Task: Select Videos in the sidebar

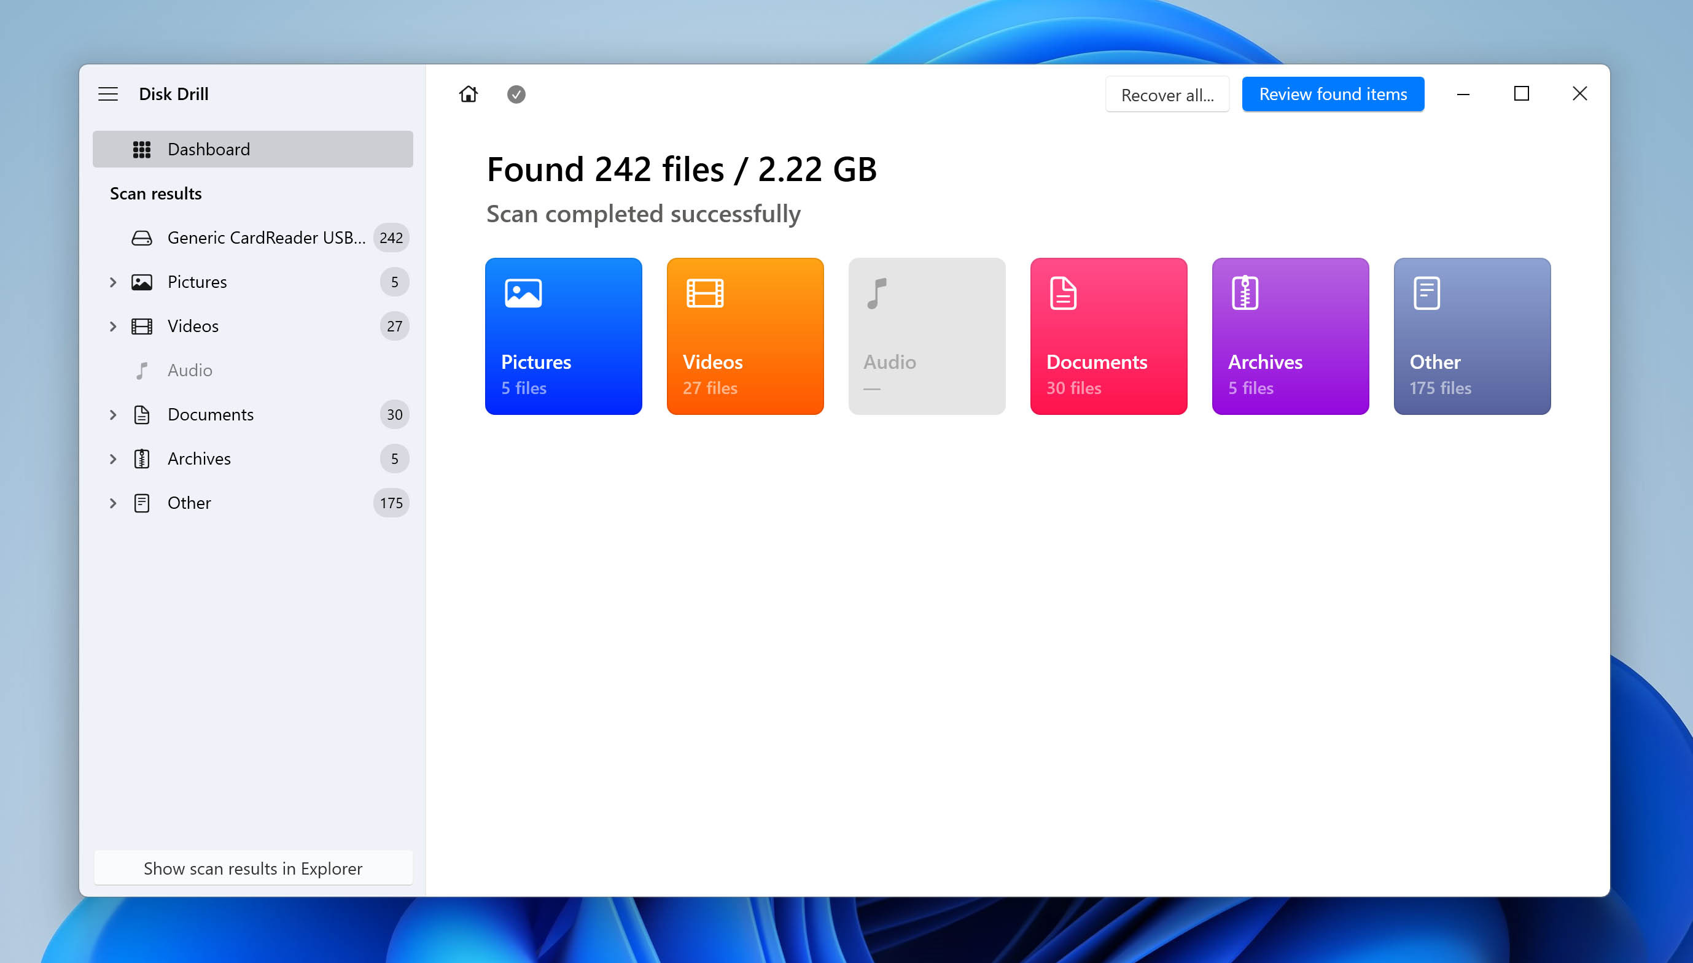Action: (x=253, y=326)
